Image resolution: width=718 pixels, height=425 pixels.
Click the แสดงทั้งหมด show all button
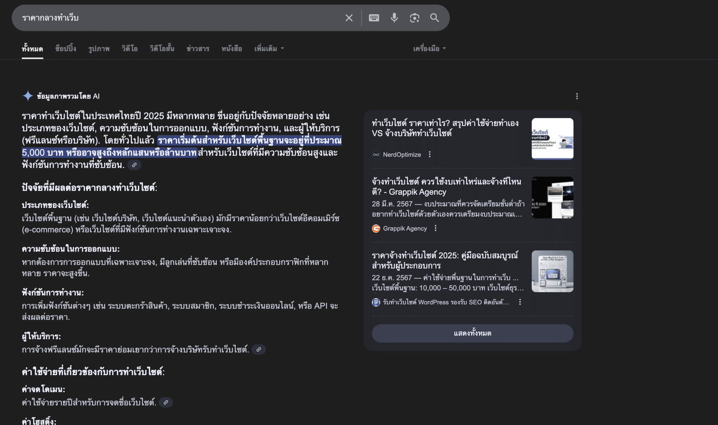pos(472,333)
